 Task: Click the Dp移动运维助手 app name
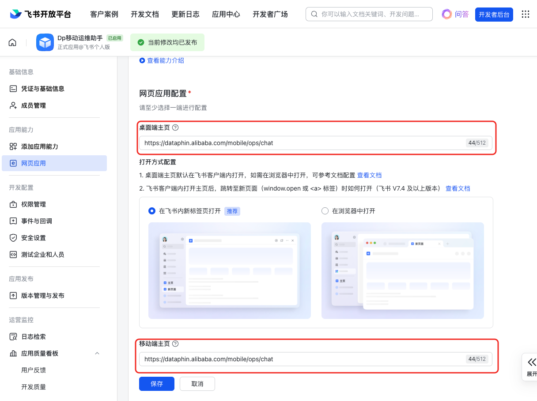click(x=80, y=38)
